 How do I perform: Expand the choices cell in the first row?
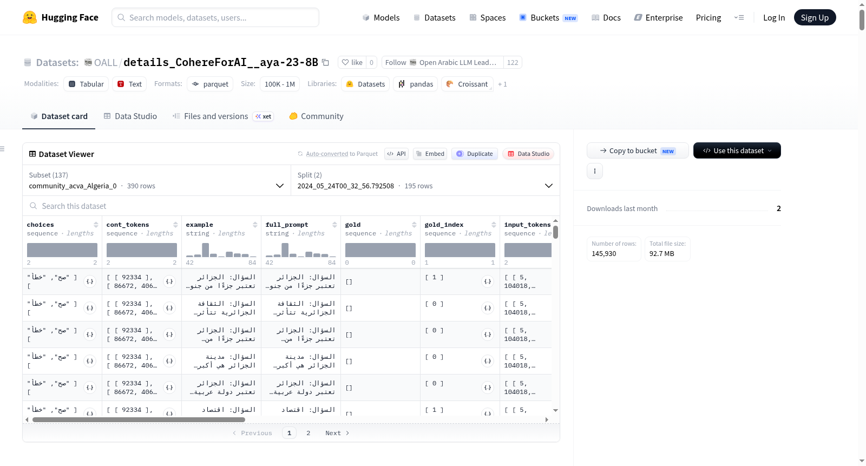point(90,281)
